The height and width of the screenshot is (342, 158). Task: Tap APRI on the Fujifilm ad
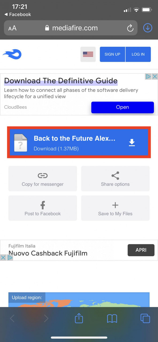point(141,250)
